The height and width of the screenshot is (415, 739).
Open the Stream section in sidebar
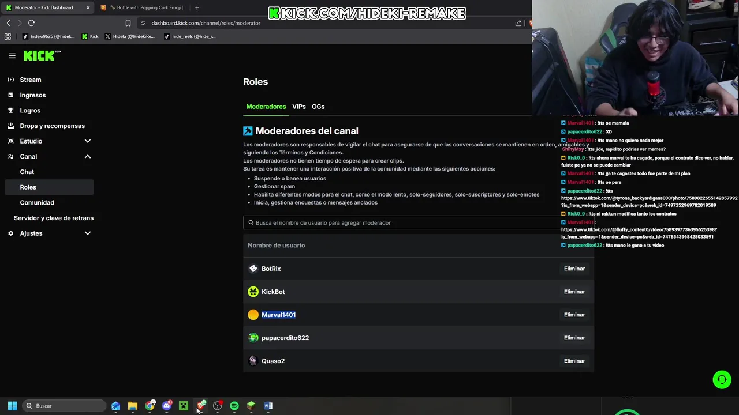pyautogui.click(x=31, y=80)
